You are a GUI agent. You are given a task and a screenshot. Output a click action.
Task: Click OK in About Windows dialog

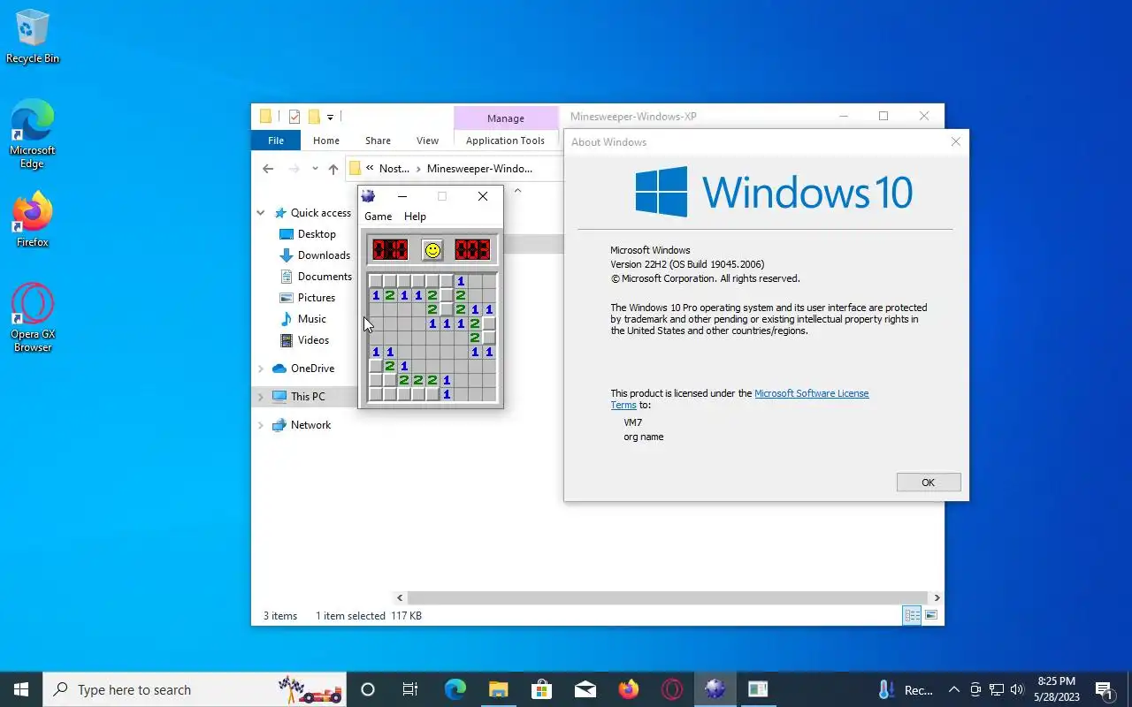click(928, 483)
